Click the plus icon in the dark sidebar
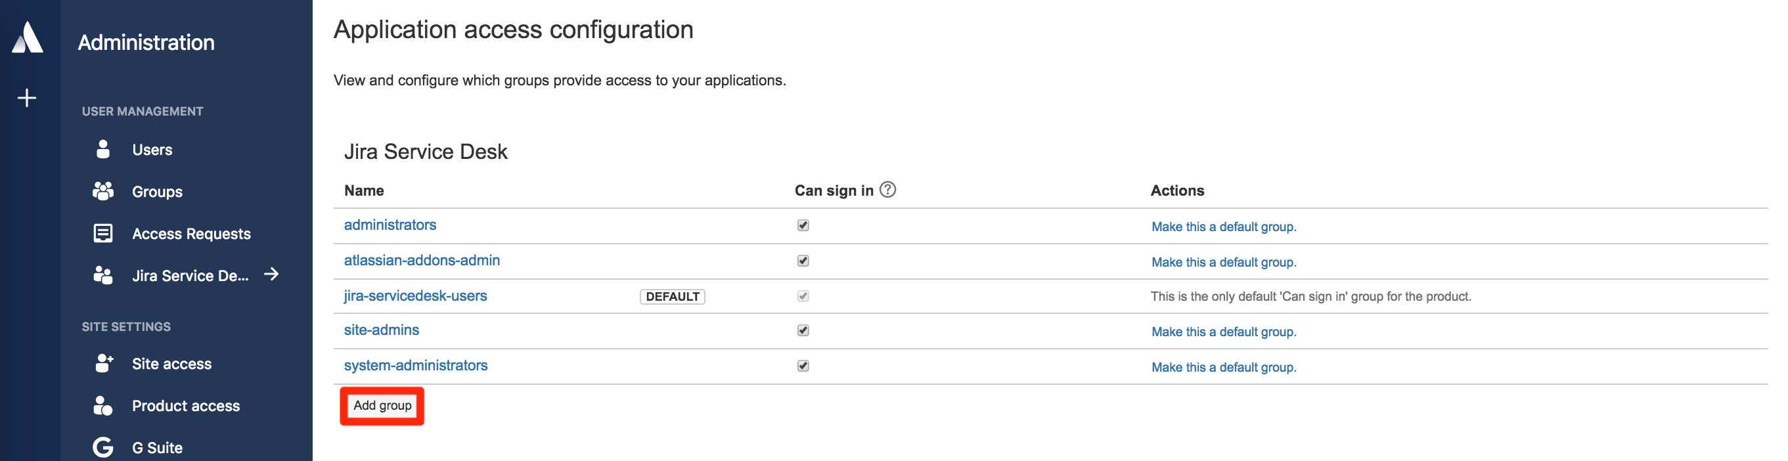 point(26,98)
